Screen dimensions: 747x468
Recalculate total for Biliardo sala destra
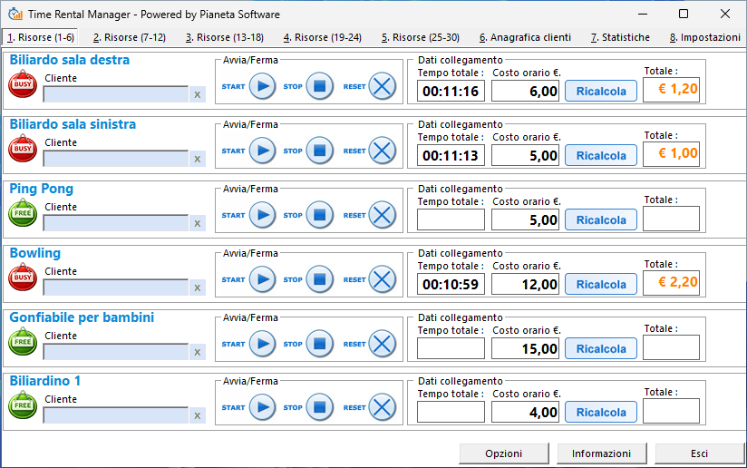click(x=601, y=91)
